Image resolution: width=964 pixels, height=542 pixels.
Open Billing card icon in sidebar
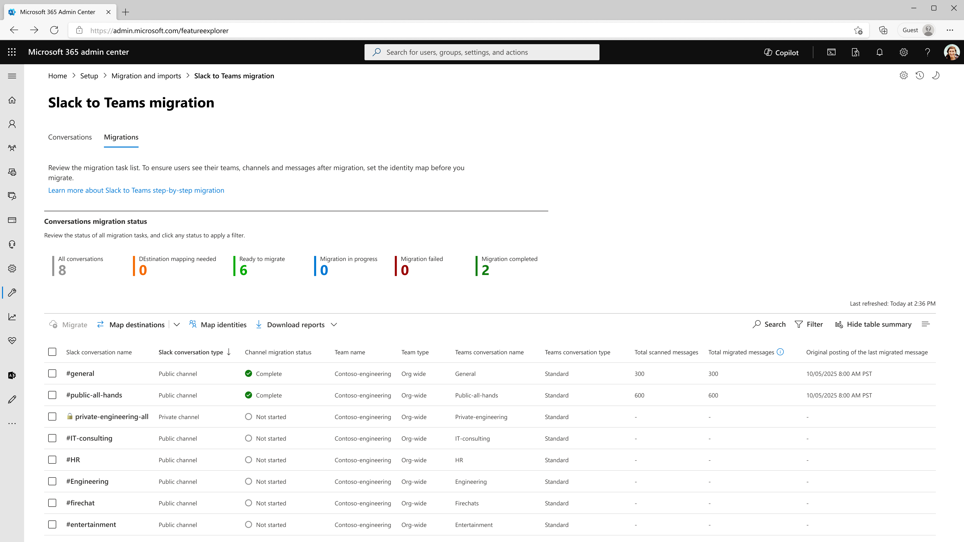tap(12, 220)
